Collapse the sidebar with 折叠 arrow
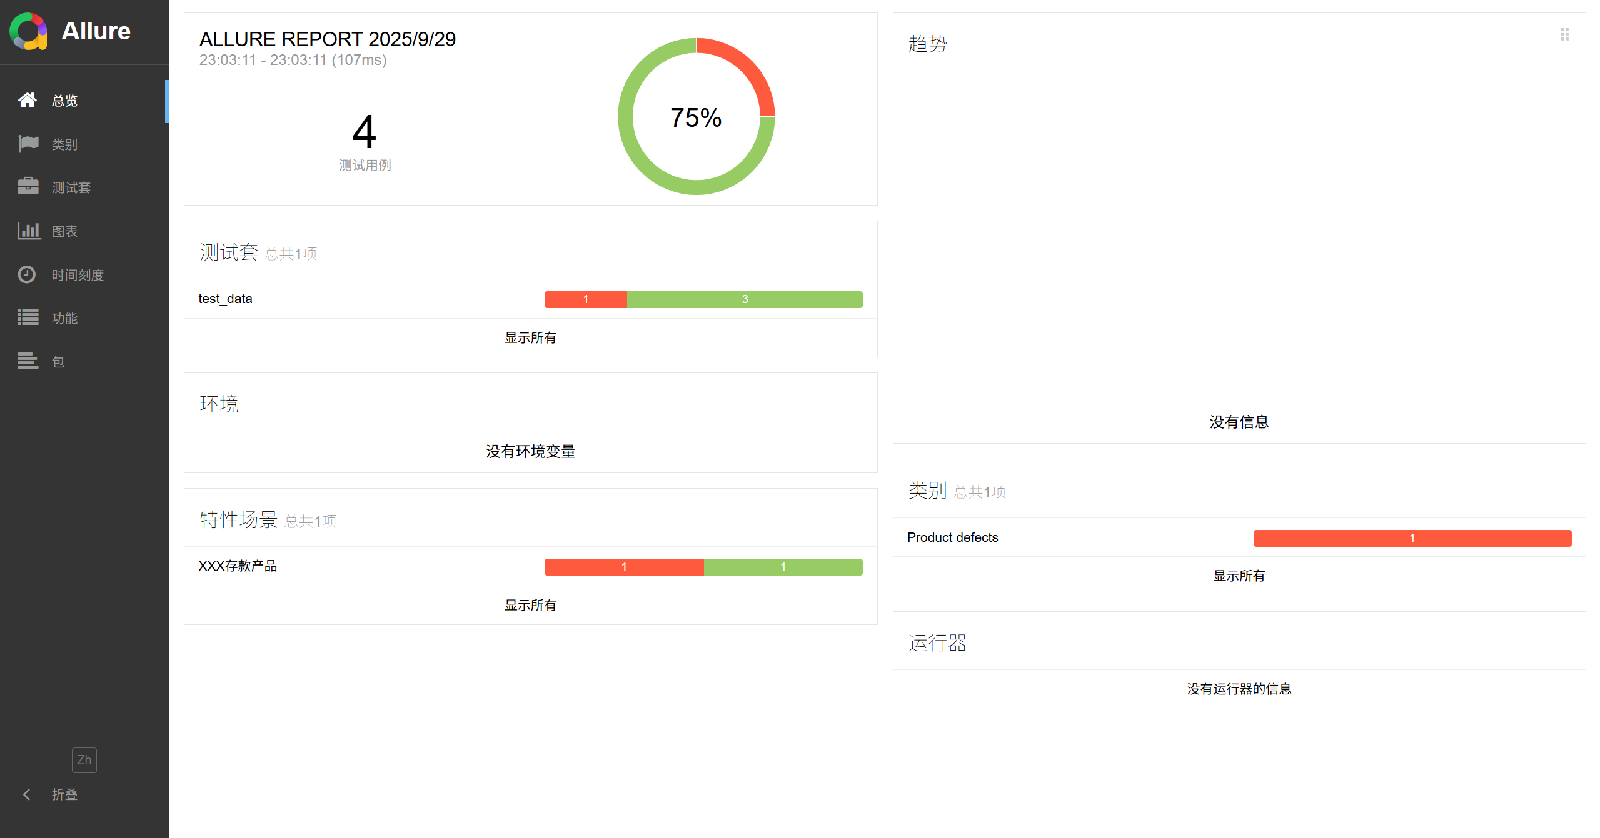Screen dimensions: 1600x838 (x=27, y=794)
